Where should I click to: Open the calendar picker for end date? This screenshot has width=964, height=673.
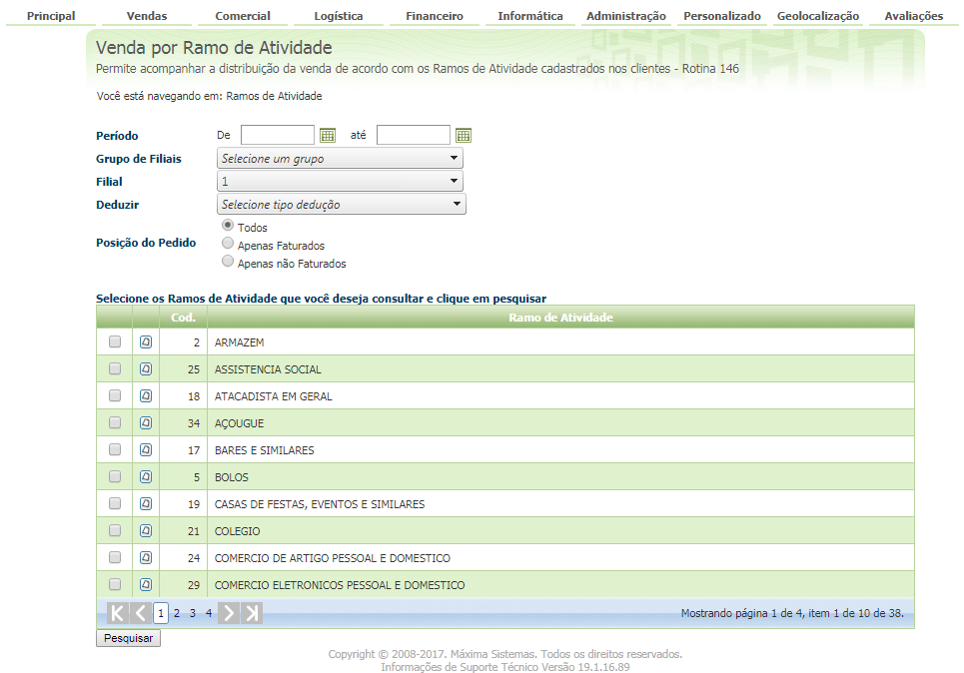pyautogui.click(x=464, y=135)
